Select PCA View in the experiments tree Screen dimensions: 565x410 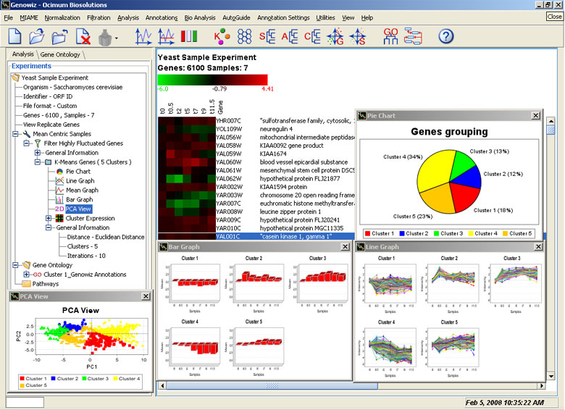click(78, 209)
